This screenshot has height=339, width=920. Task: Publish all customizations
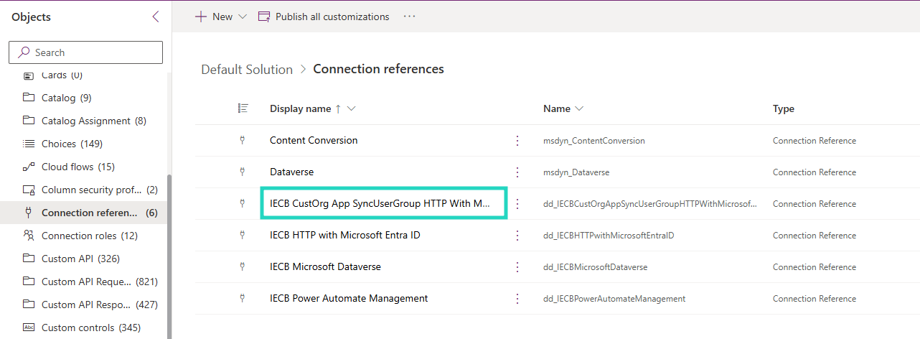pos(324,17)
